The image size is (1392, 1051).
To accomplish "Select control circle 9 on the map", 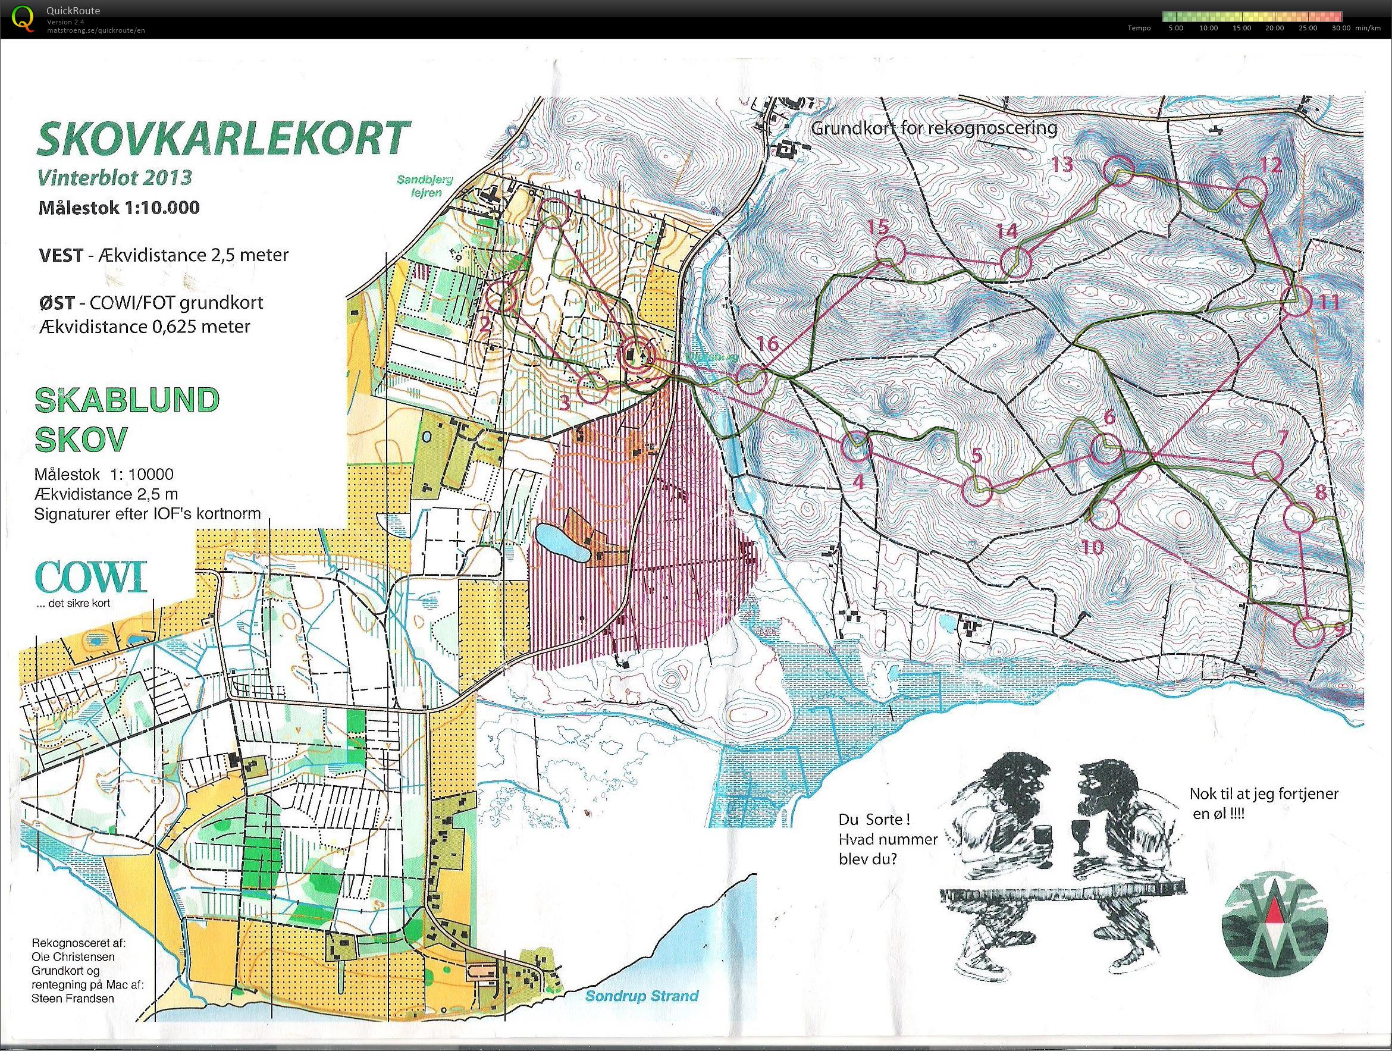I will 1310,632.
